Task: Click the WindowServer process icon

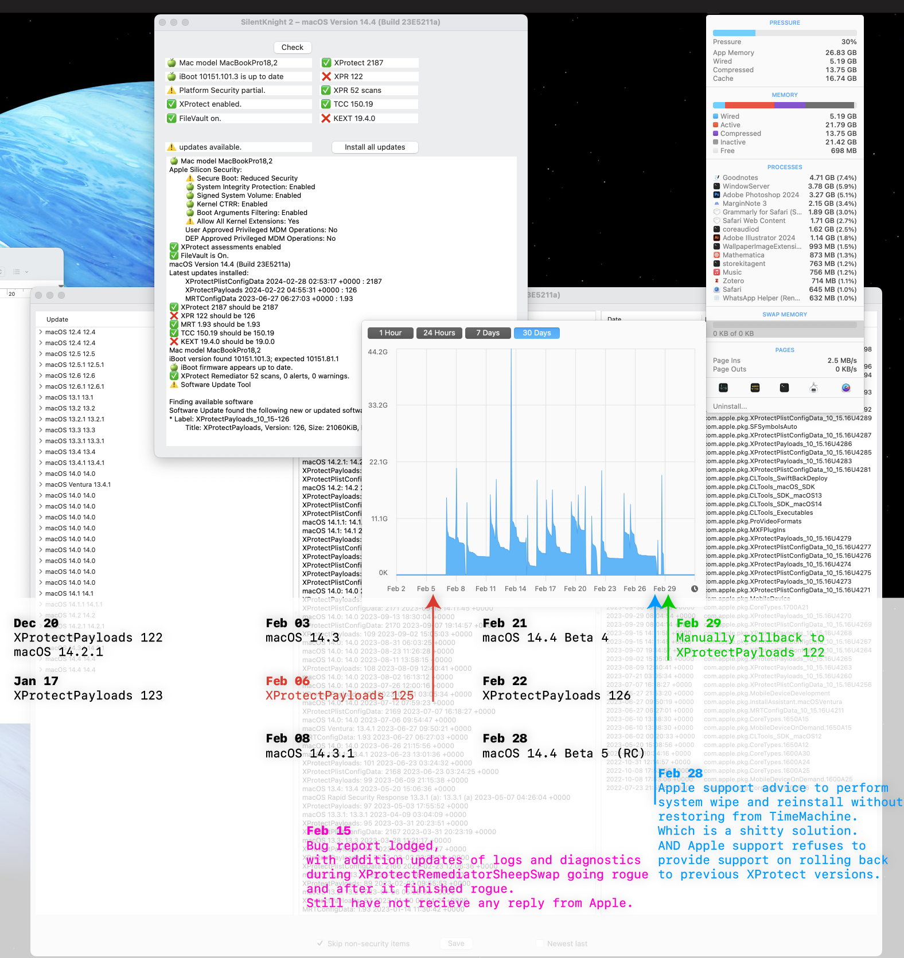Action: coord(716,186)
